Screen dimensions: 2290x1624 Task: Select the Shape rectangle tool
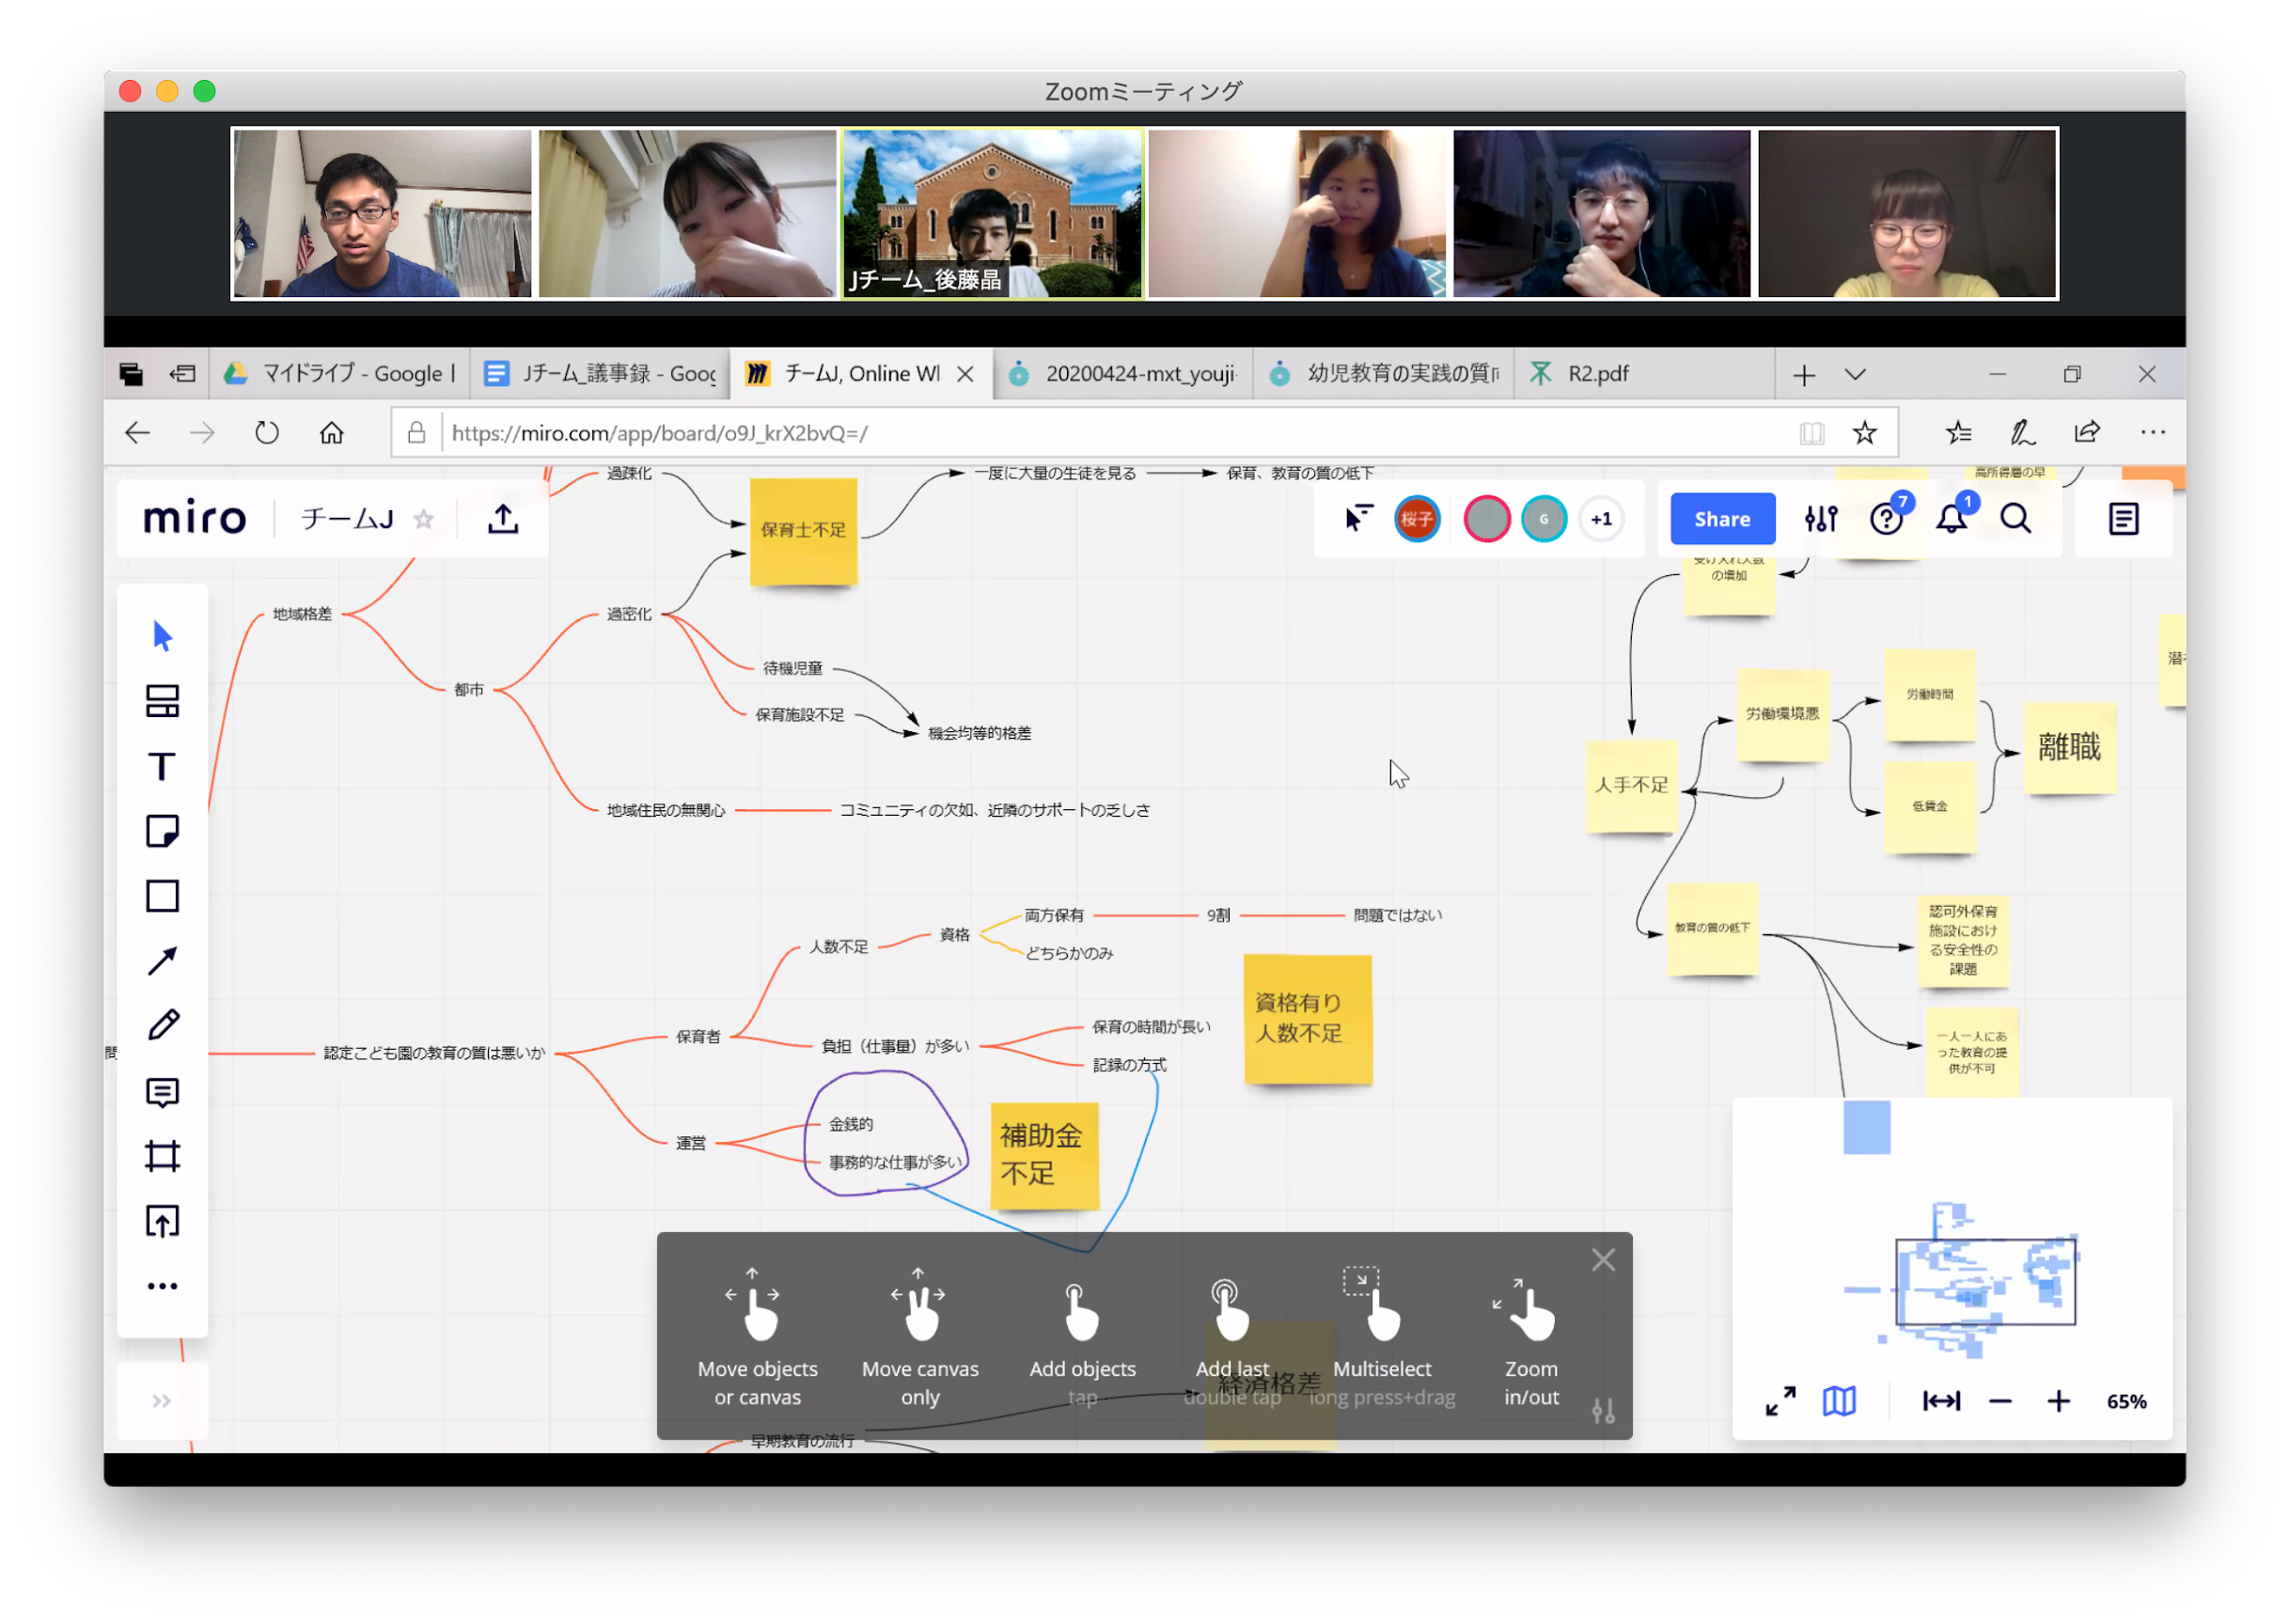[x=162, y=897]
